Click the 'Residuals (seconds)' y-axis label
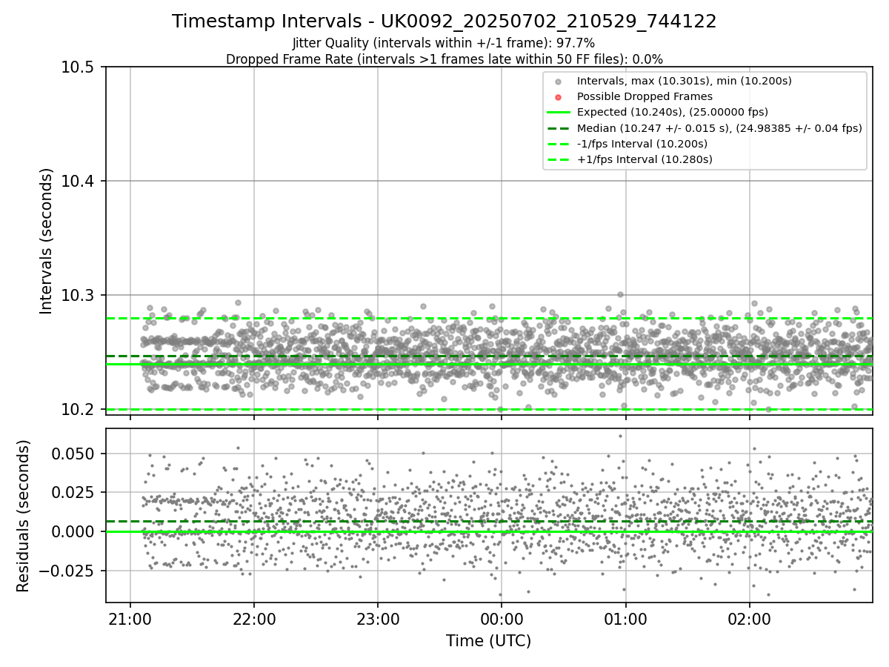Screen dimensions: 889x667 pyautogui.click(x=24, y=516)
